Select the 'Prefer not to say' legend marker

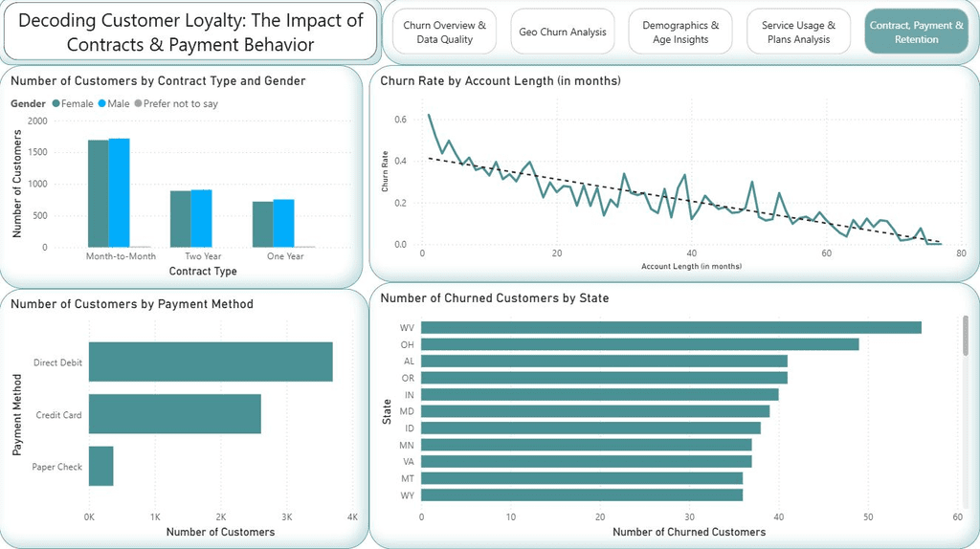point(139,103)
